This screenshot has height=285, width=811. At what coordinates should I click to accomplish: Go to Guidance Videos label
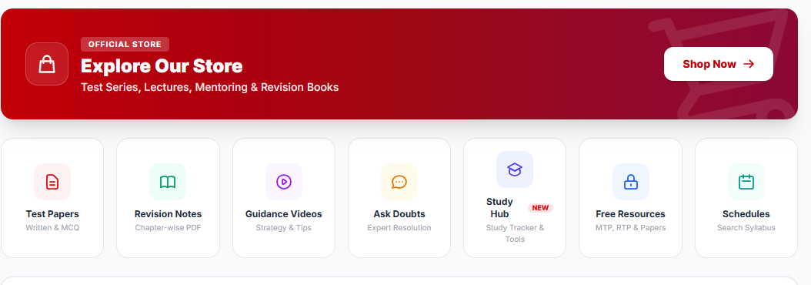[x=283, y=214]
